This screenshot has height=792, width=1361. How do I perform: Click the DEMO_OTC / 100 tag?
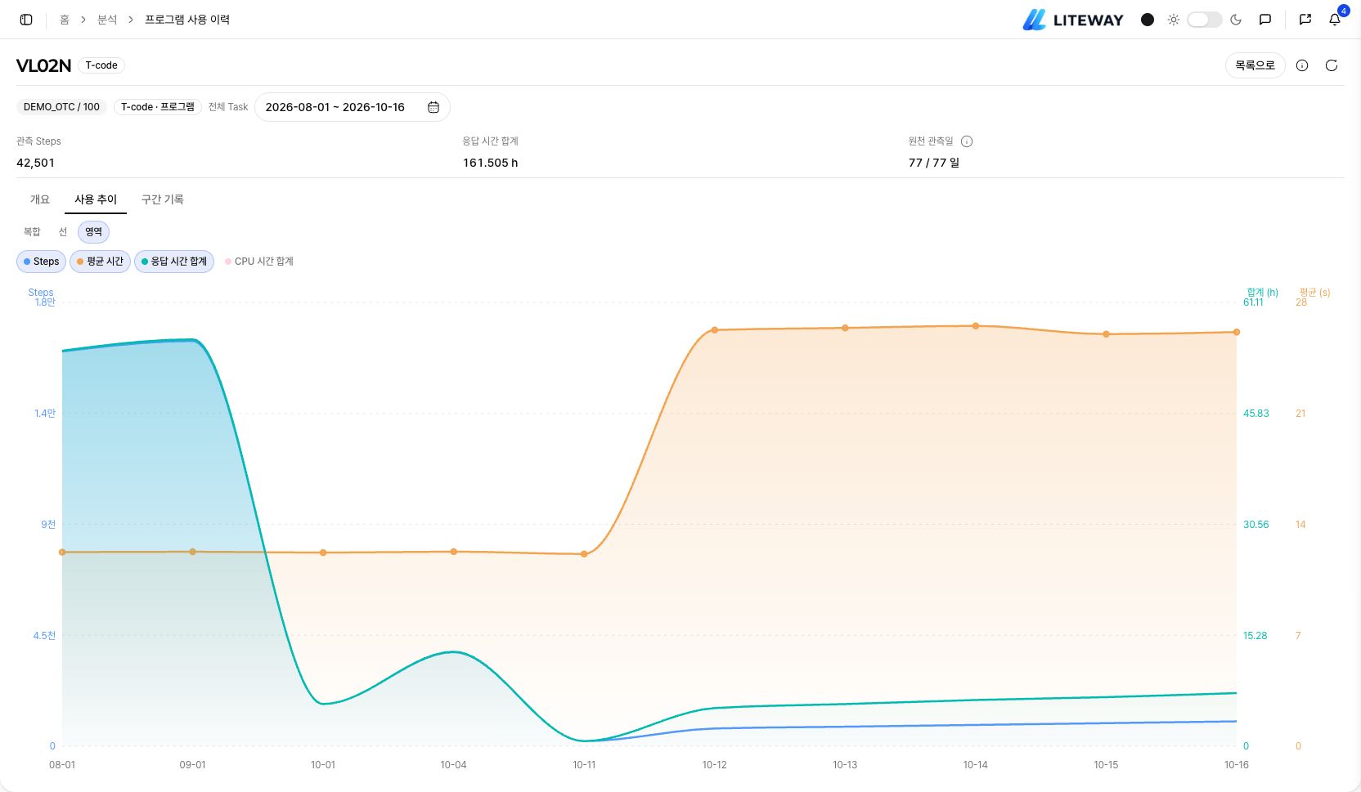(61, 107)
